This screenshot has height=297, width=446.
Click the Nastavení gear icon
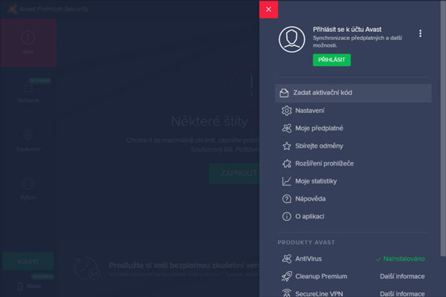click(287, 111)
